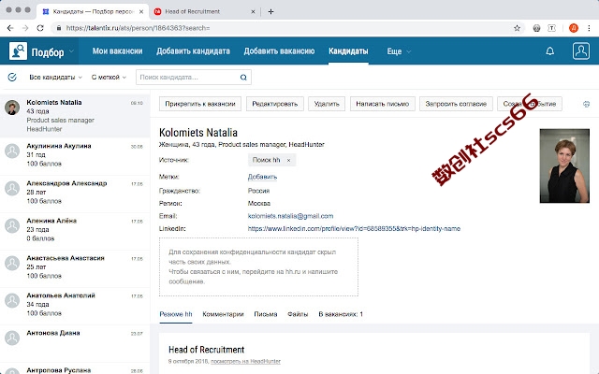The image size is (599, 374).
Task: Click Kolomiets Natalia avatar in list
Action: click(x=12, y=108)
